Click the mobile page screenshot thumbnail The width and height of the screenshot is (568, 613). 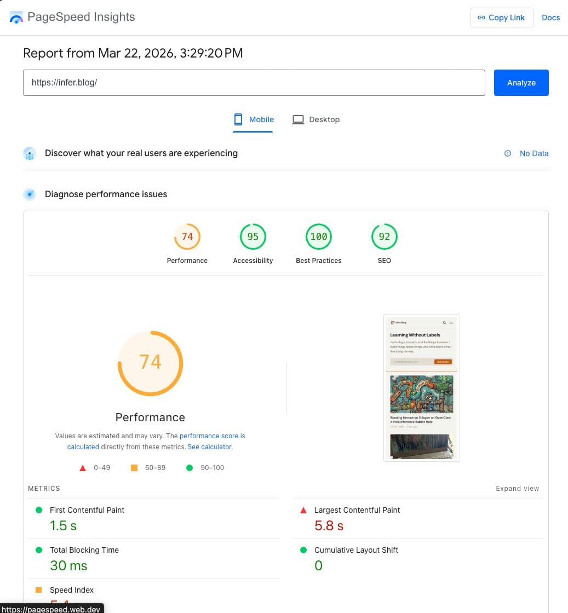pos(421,388)
